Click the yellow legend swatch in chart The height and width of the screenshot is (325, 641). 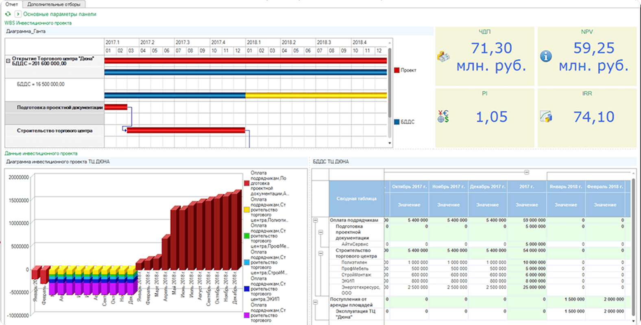point(246,210)
